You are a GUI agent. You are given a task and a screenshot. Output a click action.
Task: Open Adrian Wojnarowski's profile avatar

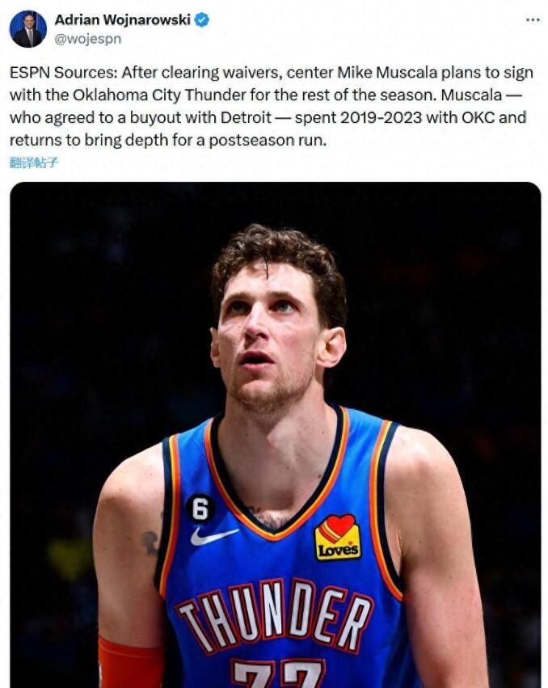tap(27, 29)
